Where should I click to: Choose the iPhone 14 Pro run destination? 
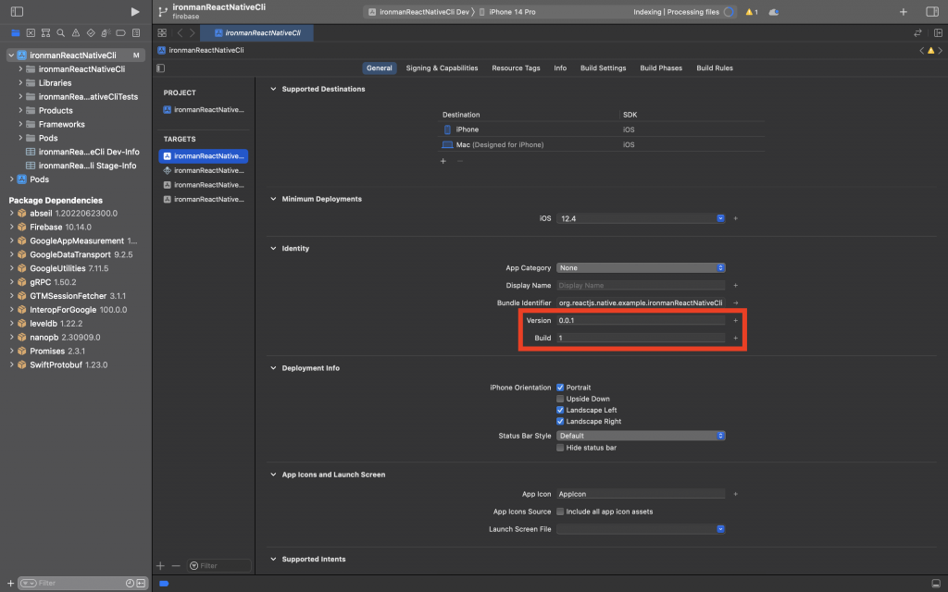pyautogui.click(x=507, y=12)
